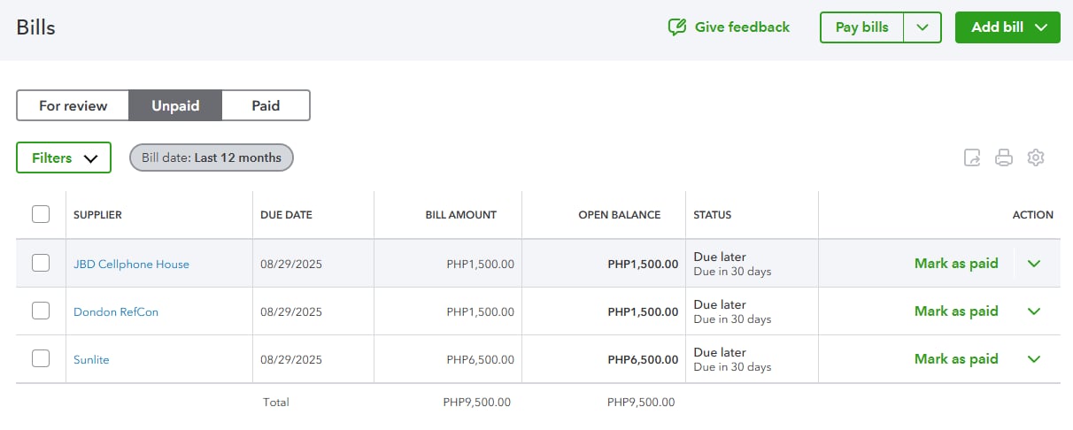Tick the Dondon RefCon bill checkbox
Screen dimensions: 1073x430
click(41, 311)
